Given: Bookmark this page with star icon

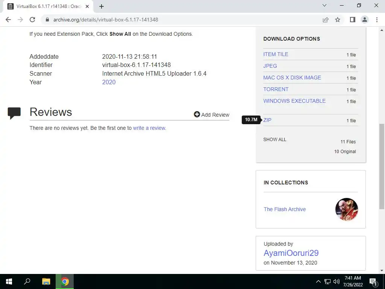Looking at the screenshot, I should 338,20.
